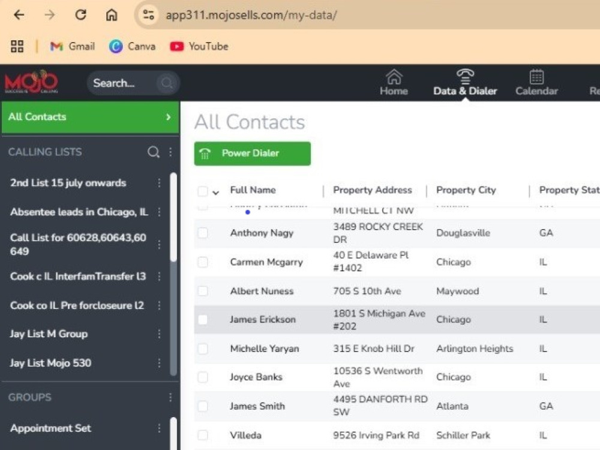
Task: View site information icon in address bar
Action: [148, 15]
